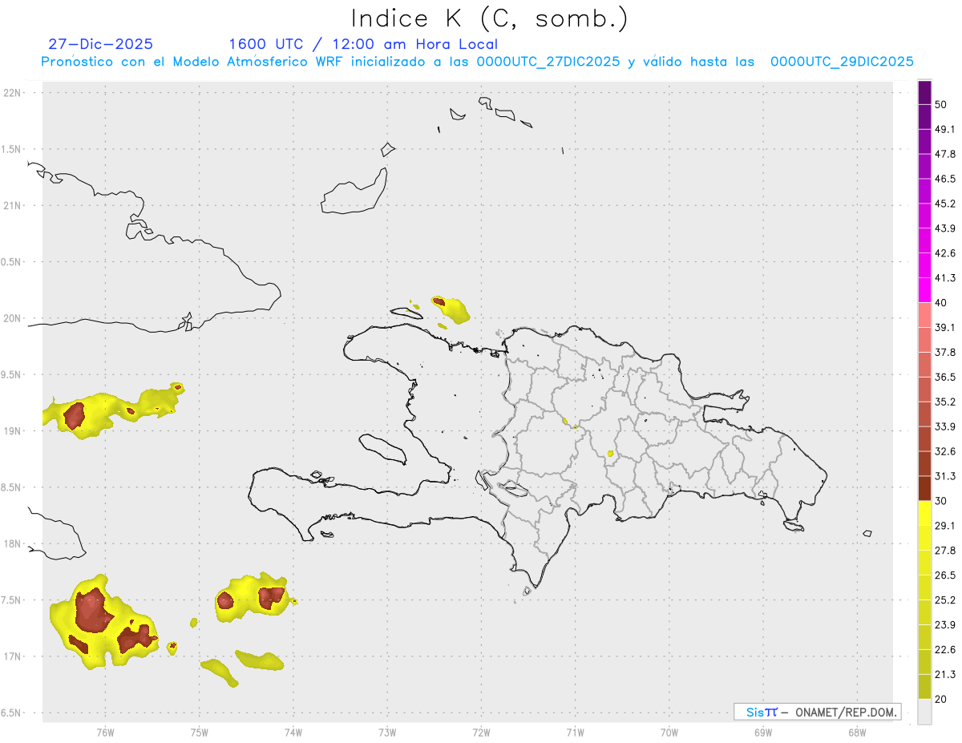Click the colorbar label "50"

(x=941, y=105)
